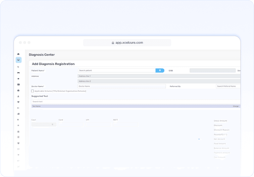Click the Net Amount label

coord(220,139)
